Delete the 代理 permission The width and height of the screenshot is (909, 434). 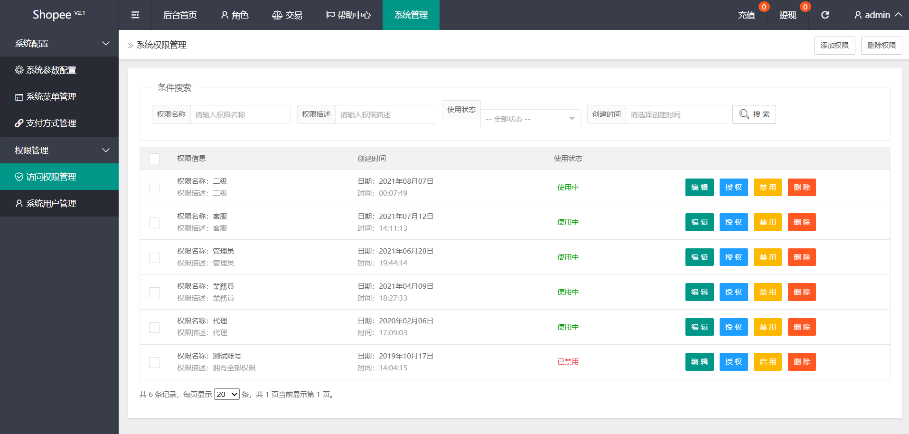pos(802,327)
